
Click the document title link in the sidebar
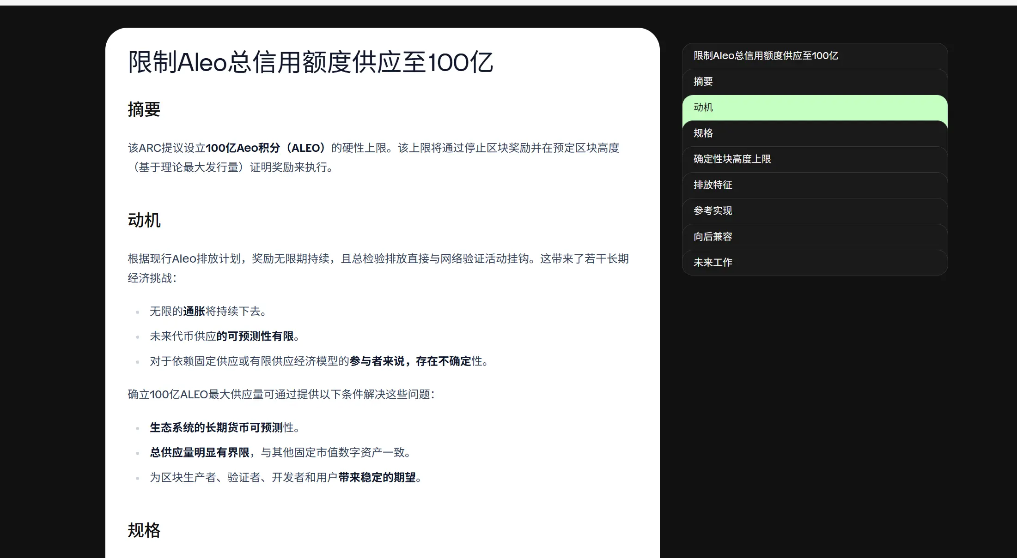coord(765,55)
